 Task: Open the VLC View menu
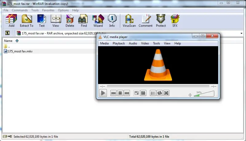coord(167,43)
